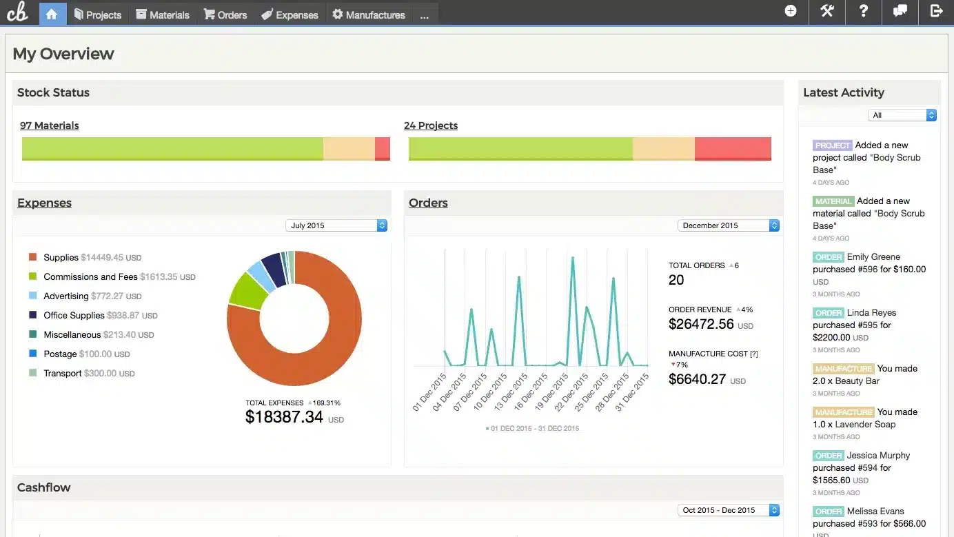Click the Total Expenses $18387.34 value
The height and width of the screenshot is (537, 954).
point(284,417)
